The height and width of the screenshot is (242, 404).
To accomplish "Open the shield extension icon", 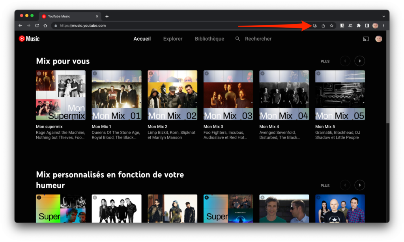I will [x=342, y=26].
